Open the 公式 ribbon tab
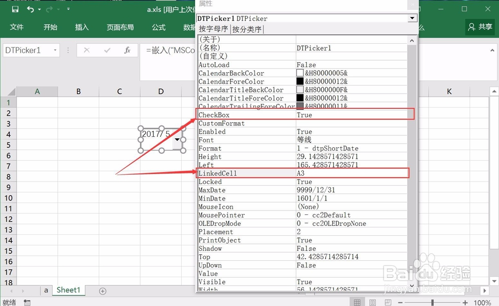 click(x=159, y=27)
